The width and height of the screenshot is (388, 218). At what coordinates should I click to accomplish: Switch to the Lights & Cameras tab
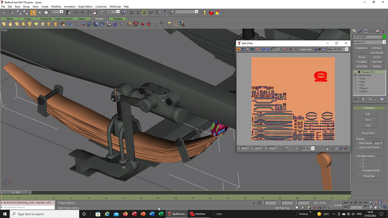[x=64, y=19]
